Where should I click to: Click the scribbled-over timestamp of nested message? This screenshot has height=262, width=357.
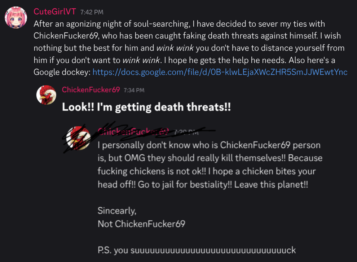(x=186, y=132)
